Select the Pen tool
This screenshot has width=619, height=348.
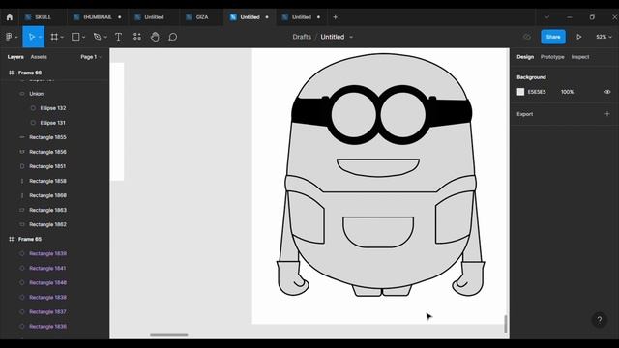click(x=97, y=37)
